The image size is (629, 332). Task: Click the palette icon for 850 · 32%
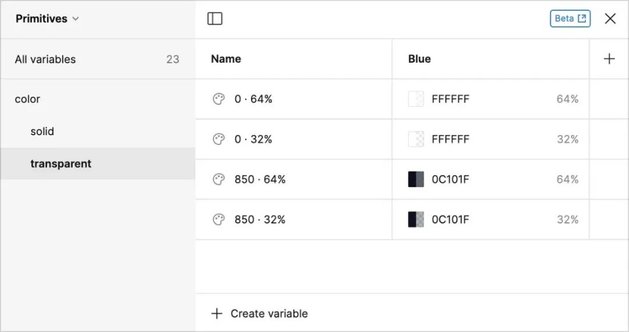pos(218,220)
